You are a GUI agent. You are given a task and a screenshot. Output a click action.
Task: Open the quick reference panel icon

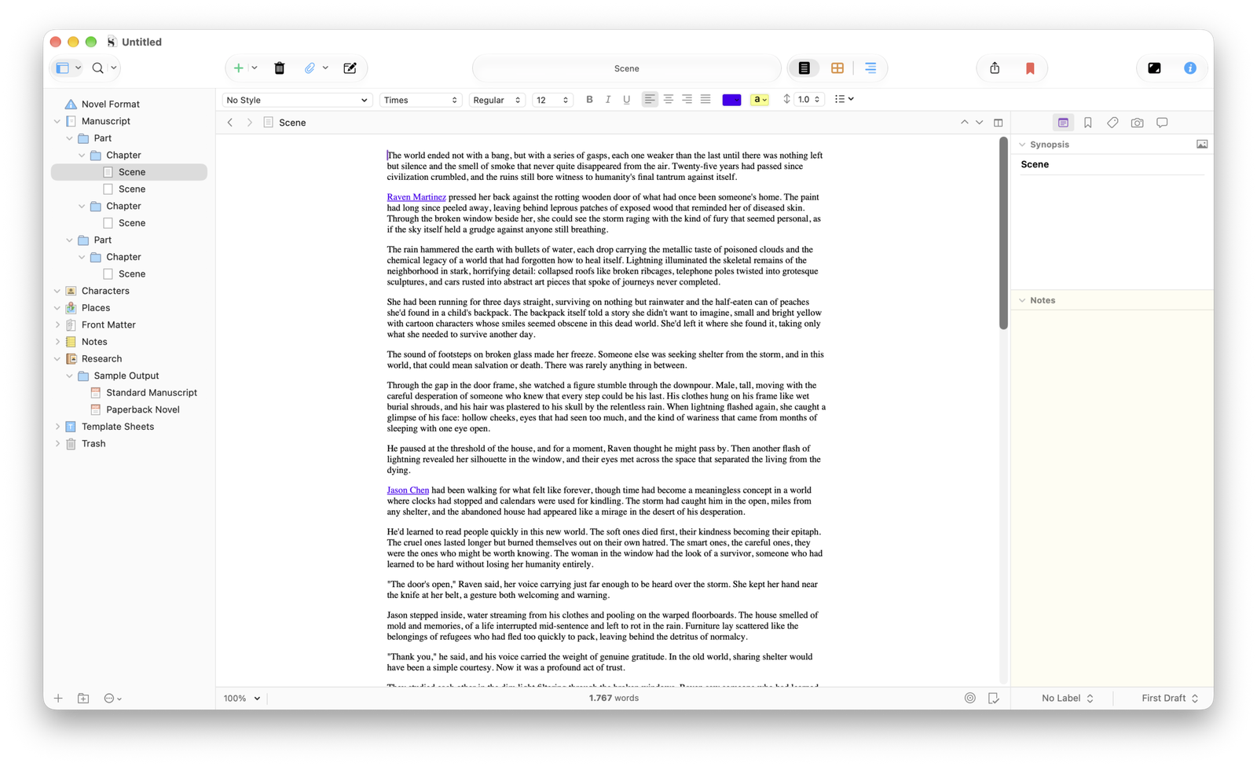click(1154, 68)
